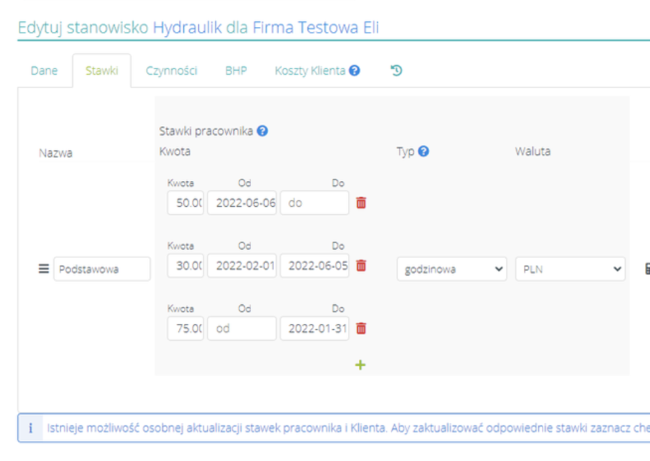Show help tooltip next to Typ
Image resolution: width=650 pixels, height=461 pixels.
coord(424,151)
